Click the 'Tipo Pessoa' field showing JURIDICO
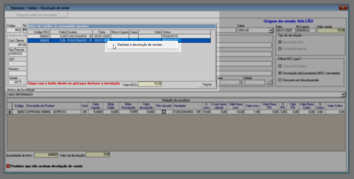 coord(17,53)
